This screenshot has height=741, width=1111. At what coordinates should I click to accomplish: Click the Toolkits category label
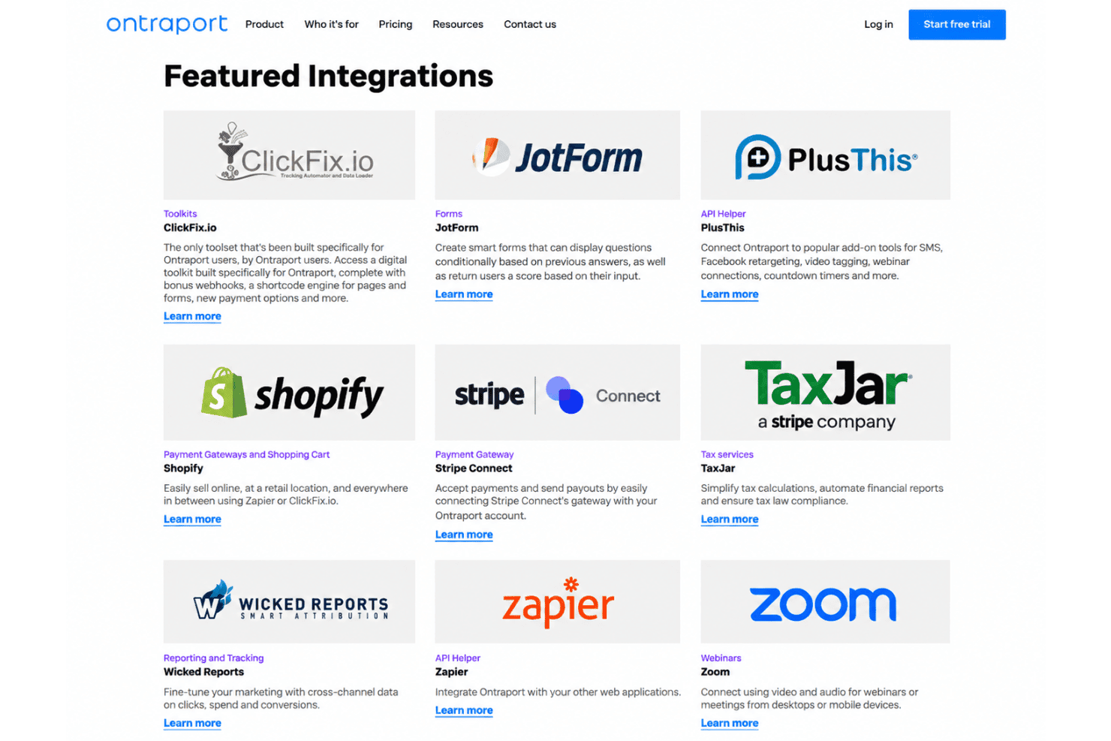pos(180,214)
